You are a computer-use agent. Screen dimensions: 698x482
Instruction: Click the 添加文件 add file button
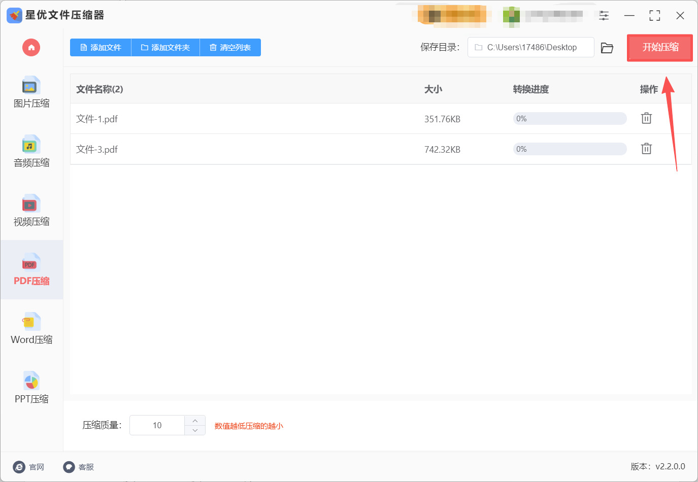(101, 48)
